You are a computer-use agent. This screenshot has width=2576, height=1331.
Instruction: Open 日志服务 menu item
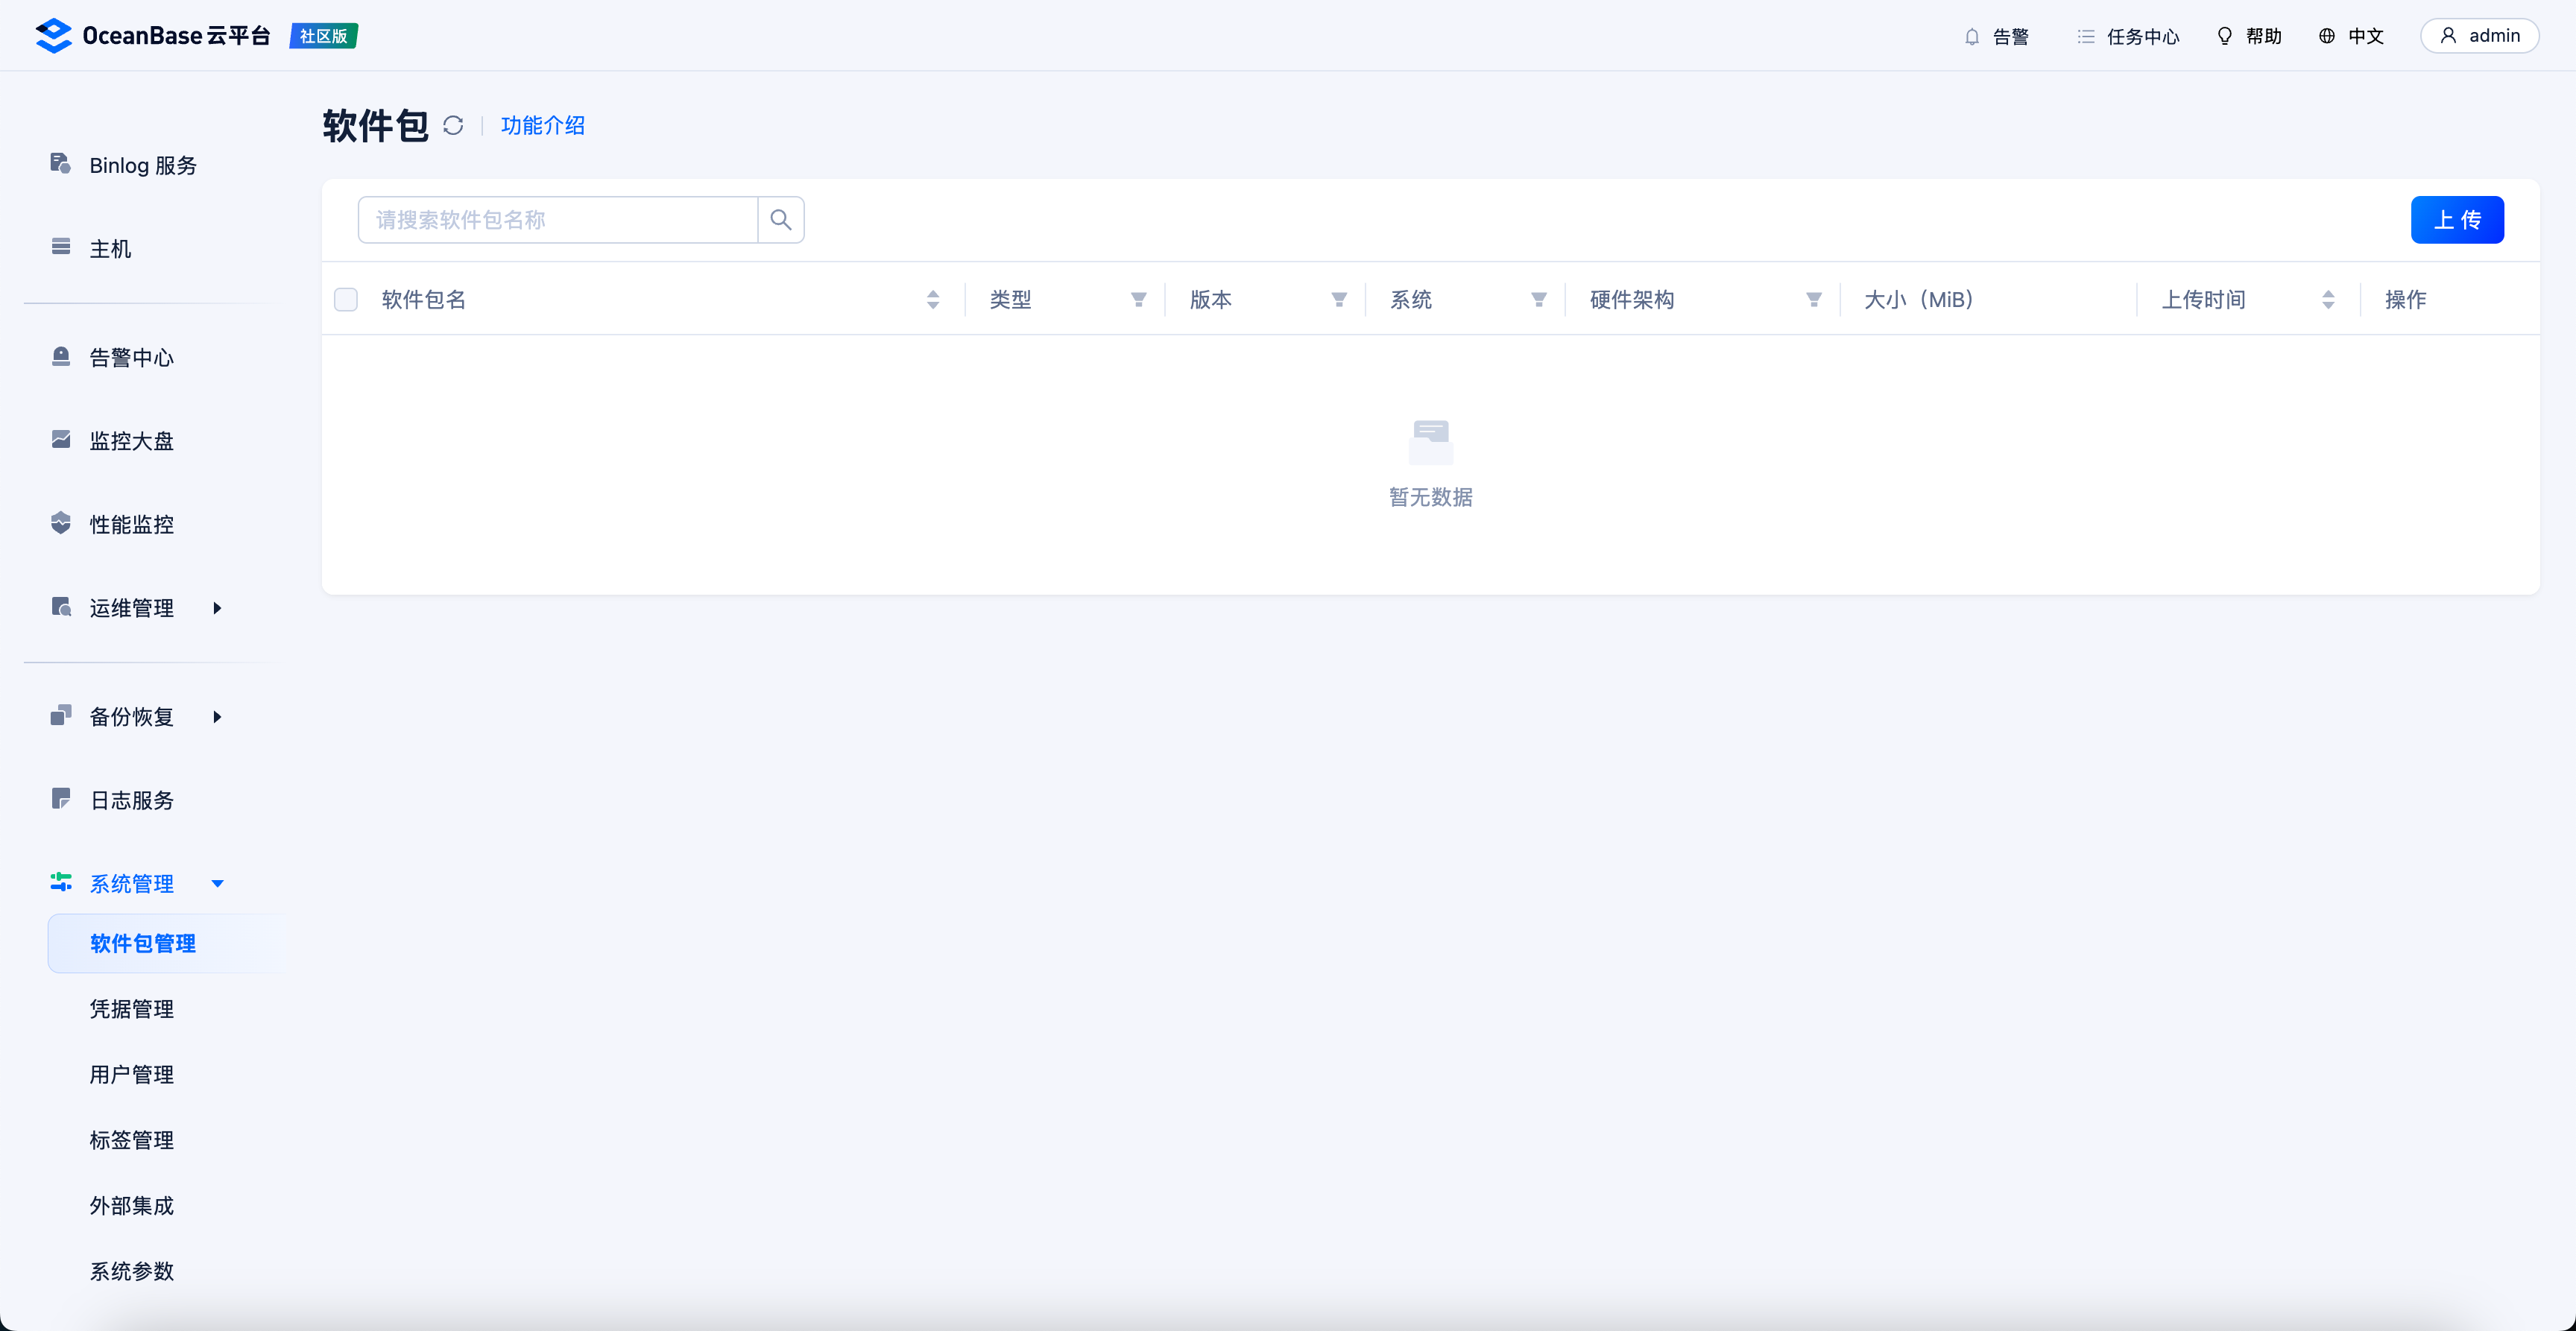131,800
